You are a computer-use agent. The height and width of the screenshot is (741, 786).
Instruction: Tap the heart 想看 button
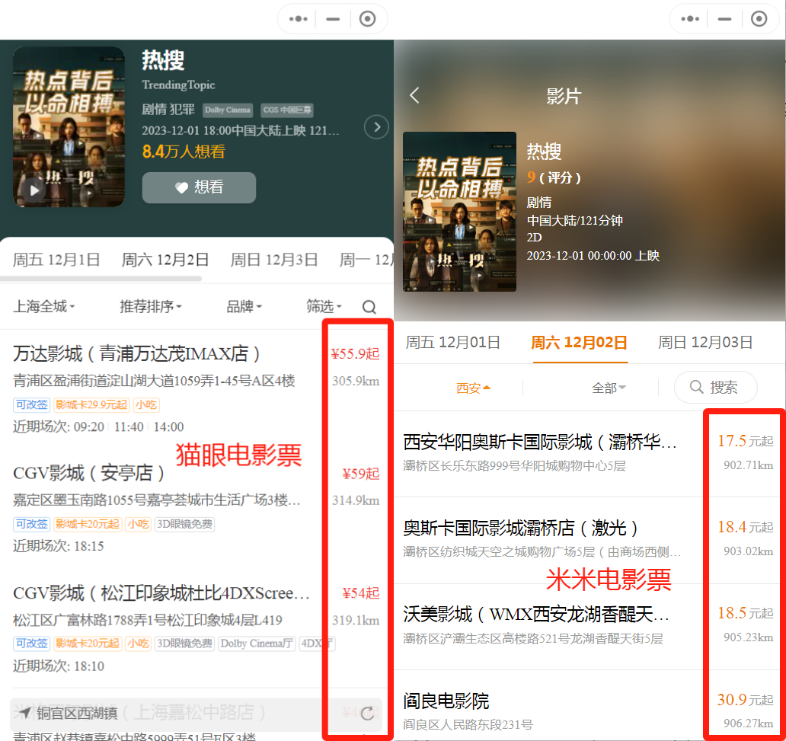199,187
